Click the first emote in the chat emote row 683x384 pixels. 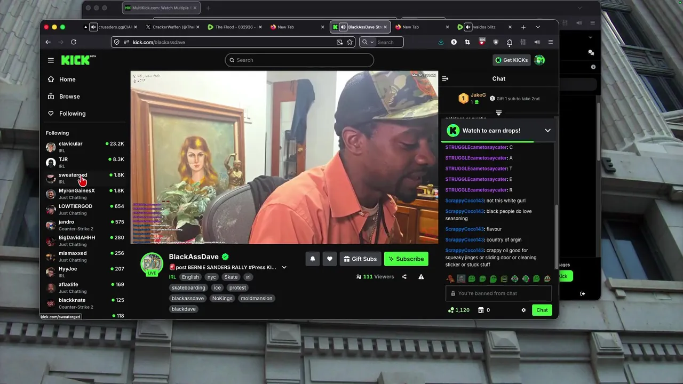coord(450,278)
